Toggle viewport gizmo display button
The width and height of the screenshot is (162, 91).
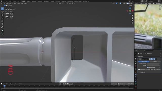(116, 3)
